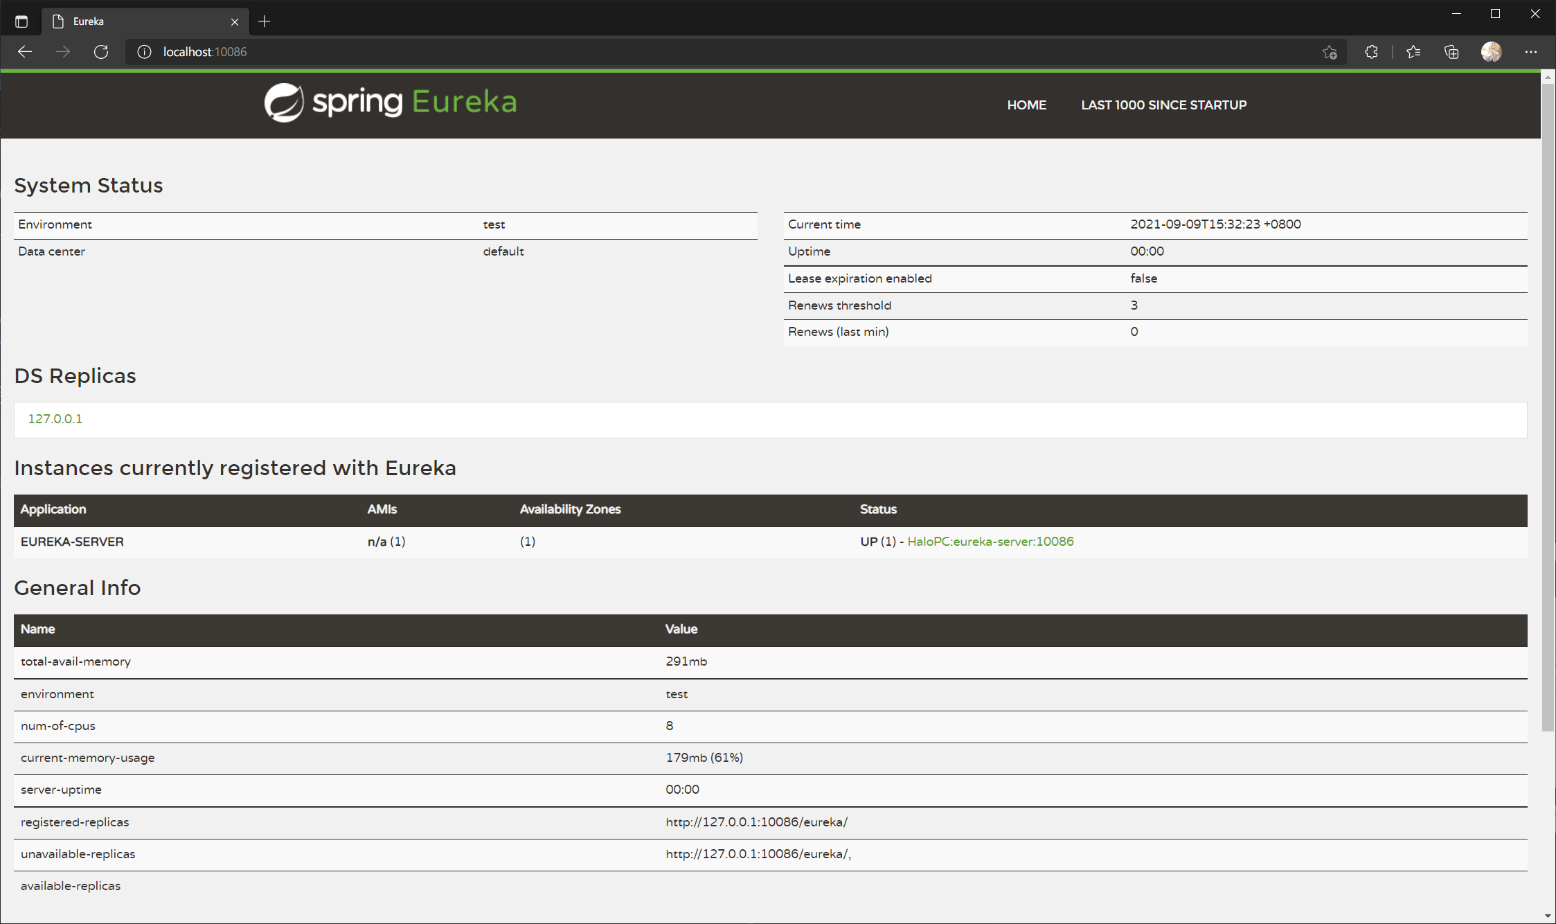The height and width of the screenshot is (924, 1556).
Task: Go to the HOME menu item
Action: click(1026, 105)
